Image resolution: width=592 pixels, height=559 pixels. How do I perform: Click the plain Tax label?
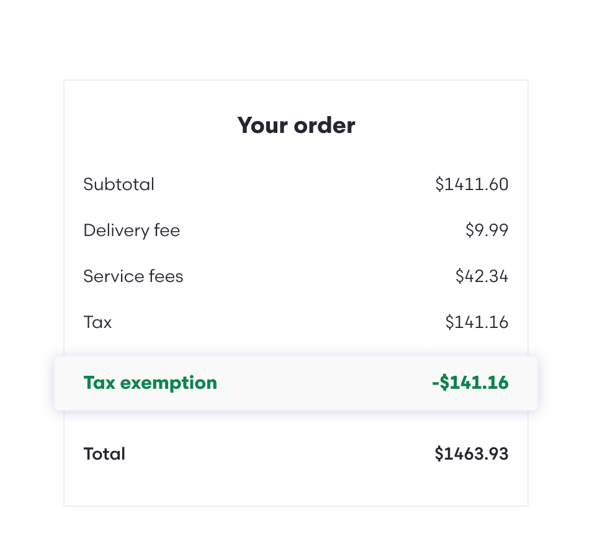point(97,322)
